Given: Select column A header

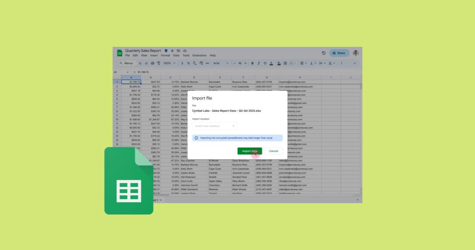Looking at the screenshot, I should click(x=131, y=78).
